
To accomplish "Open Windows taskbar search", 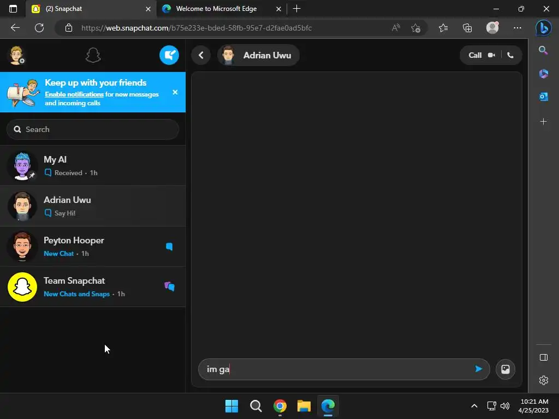I will [255, 406].
